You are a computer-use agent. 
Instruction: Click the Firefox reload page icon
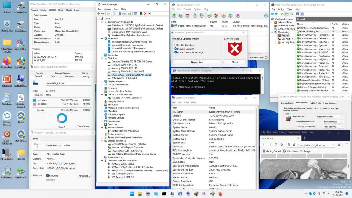[276, 145]
